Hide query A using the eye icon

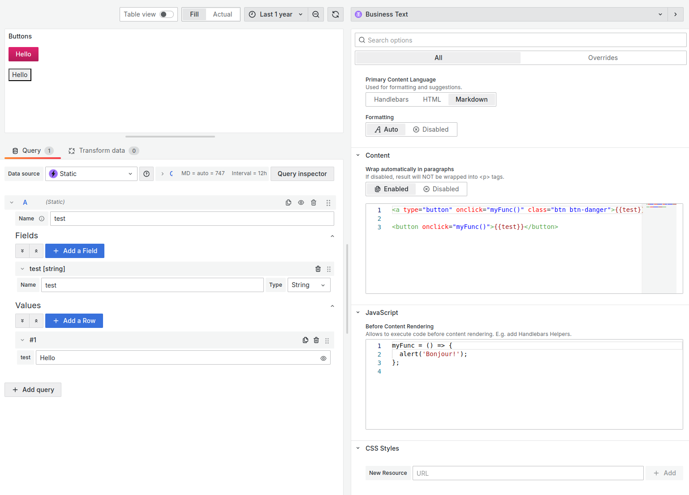(301, 202)
